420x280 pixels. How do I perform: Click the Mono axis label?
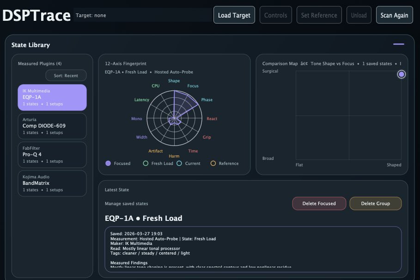(137, 119)
